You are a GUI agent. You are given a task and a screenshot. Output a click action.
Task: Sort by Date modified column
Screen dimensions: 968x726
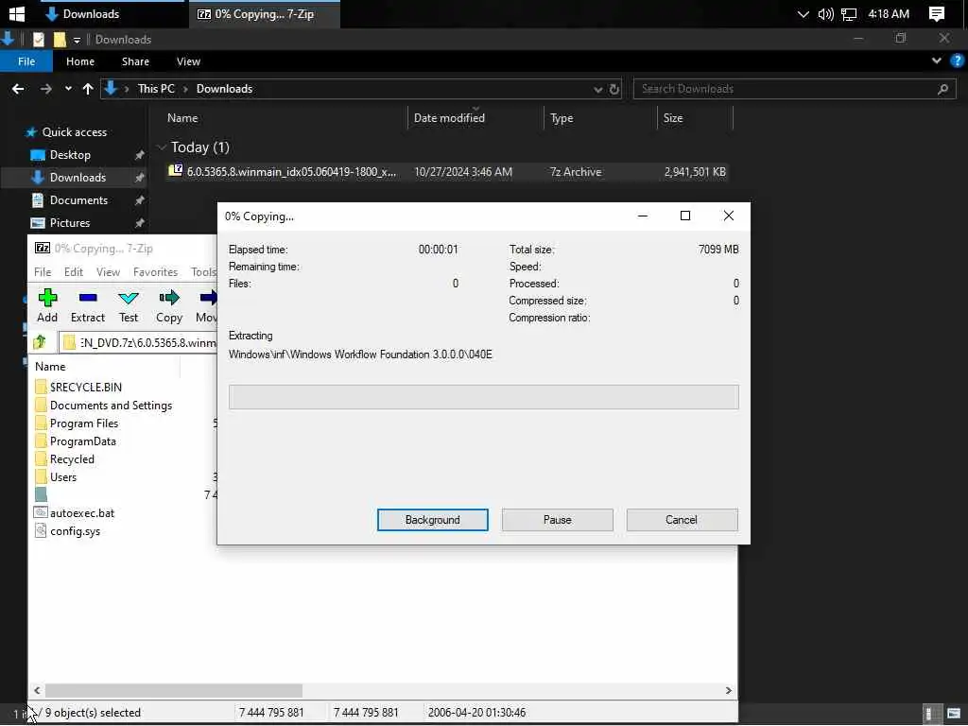[x=449, y=118]
